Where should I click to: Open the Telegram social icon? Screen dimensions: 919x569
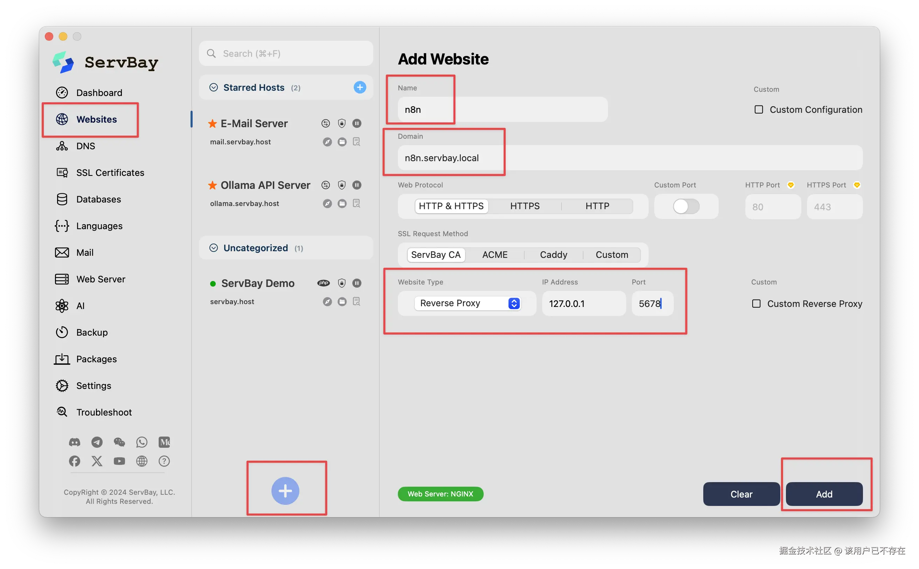97,442
